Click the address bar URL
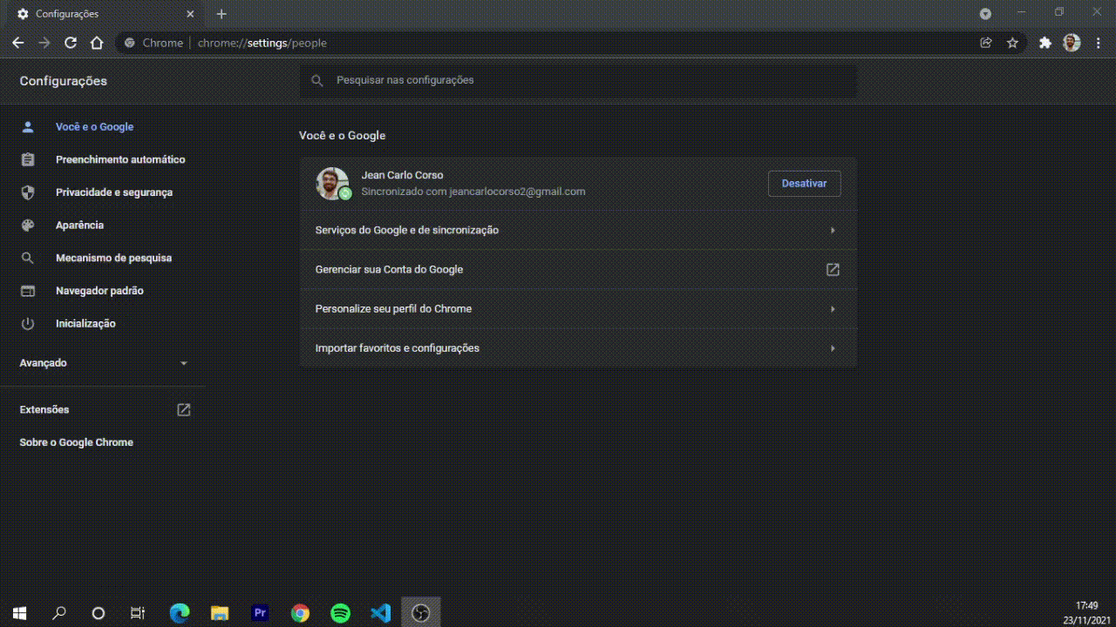 (262, 43)
